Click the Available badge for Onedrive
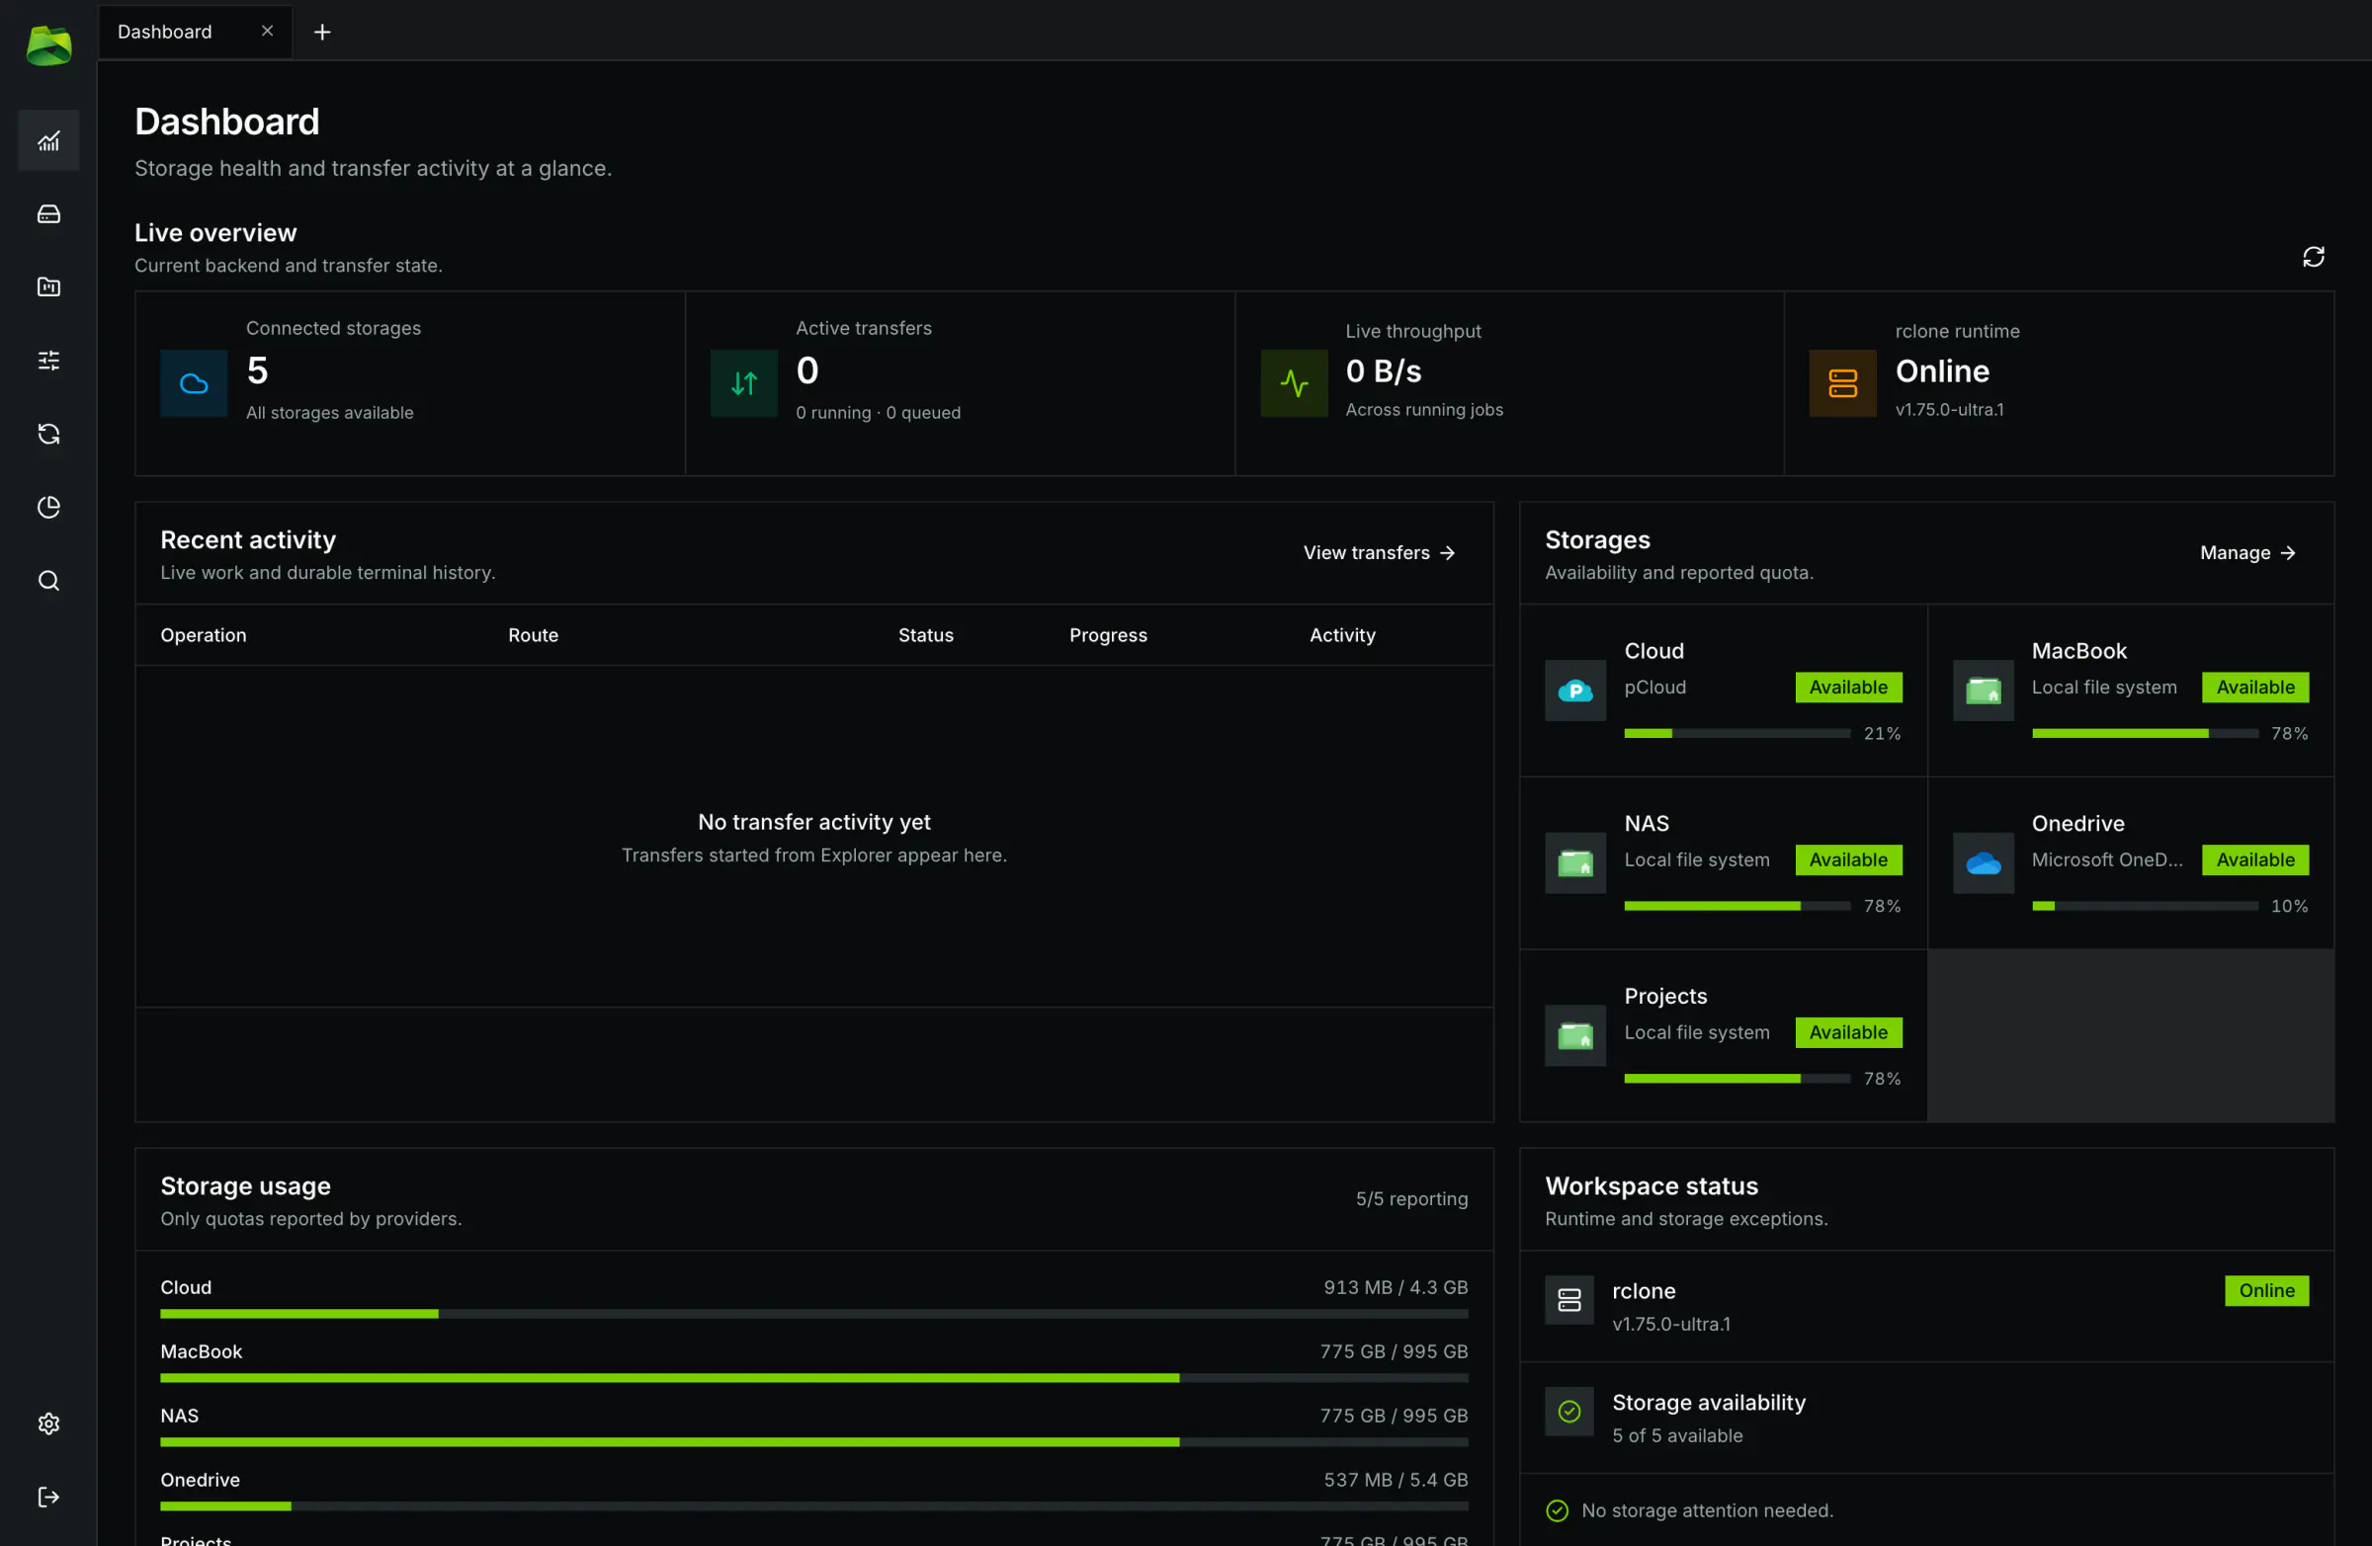Image resolution: width=2372 pixels, height=1546 pixels. (x=2255, y=859)
